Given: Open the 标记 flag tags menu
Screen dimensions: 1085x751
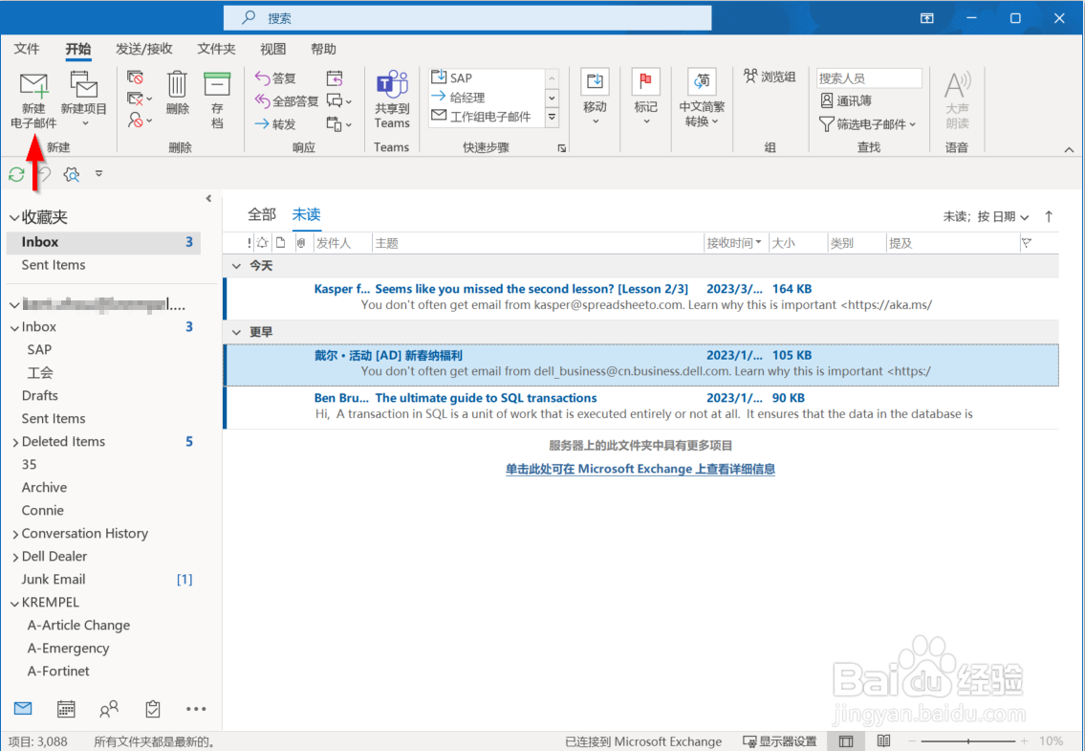Looking at the screenshot, I should pos(645,99).
